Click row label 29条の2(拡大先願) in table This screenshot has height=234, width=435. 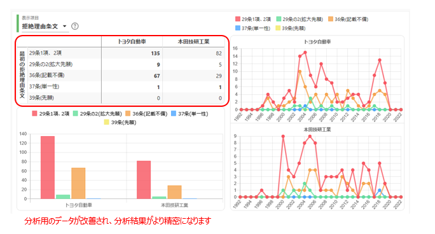[51, 64]
